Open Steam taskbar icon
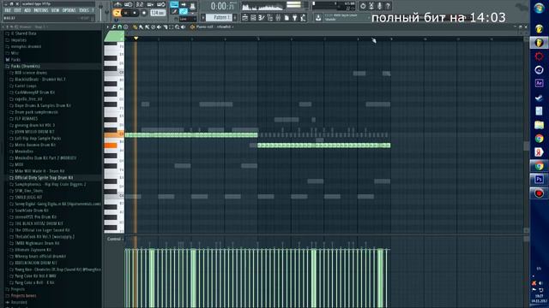This screenshot has height=308, width=549. point(540,98)
